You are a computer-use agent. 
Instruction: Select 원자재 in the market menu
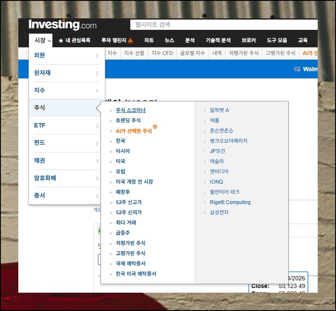point(42,73)
